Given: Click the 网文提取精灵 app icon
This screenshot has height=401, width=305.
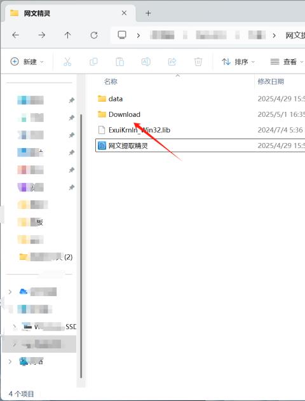Looking at the screenshot, I should pos(102,146).
